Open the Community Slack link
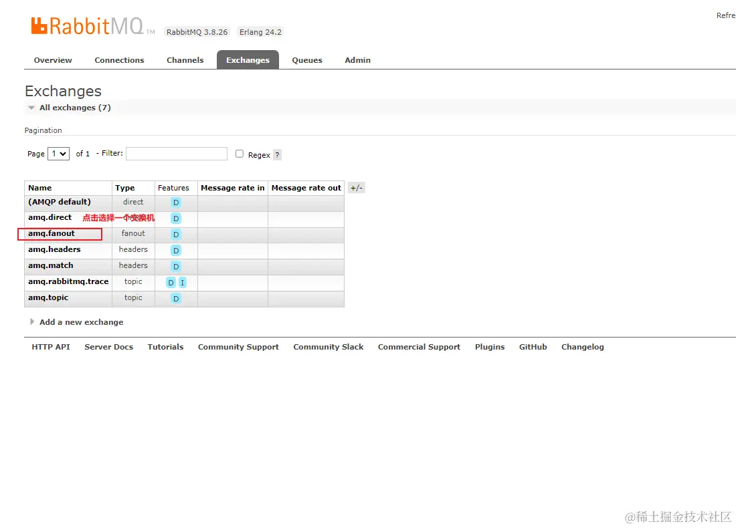Screen dimensions: 736x528 [x=329, y=347]
